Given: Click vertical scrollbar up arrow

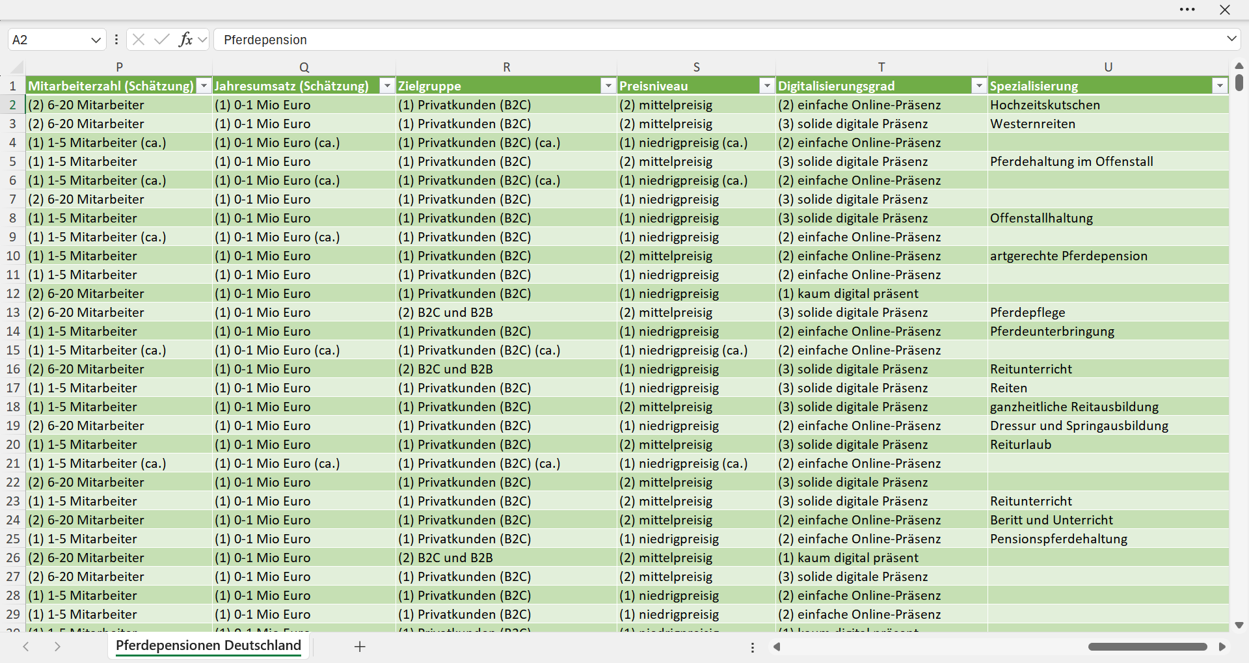Looking at the screenshot, I should [x=1239, y=66].
